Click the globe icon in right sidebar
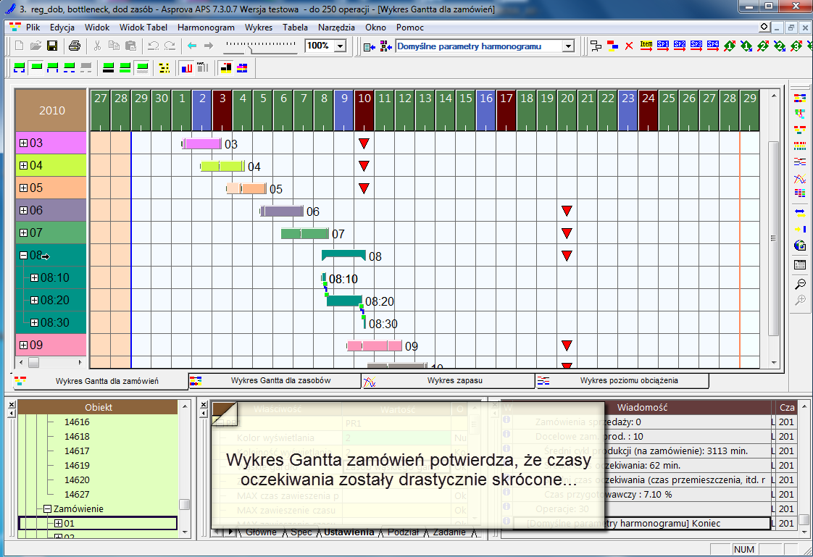The width and height of the screenshot is (813, 557). point(799,246)
